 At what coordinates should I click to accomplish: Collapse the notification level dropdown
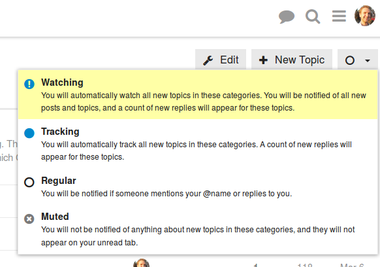(x=358, y=60)
